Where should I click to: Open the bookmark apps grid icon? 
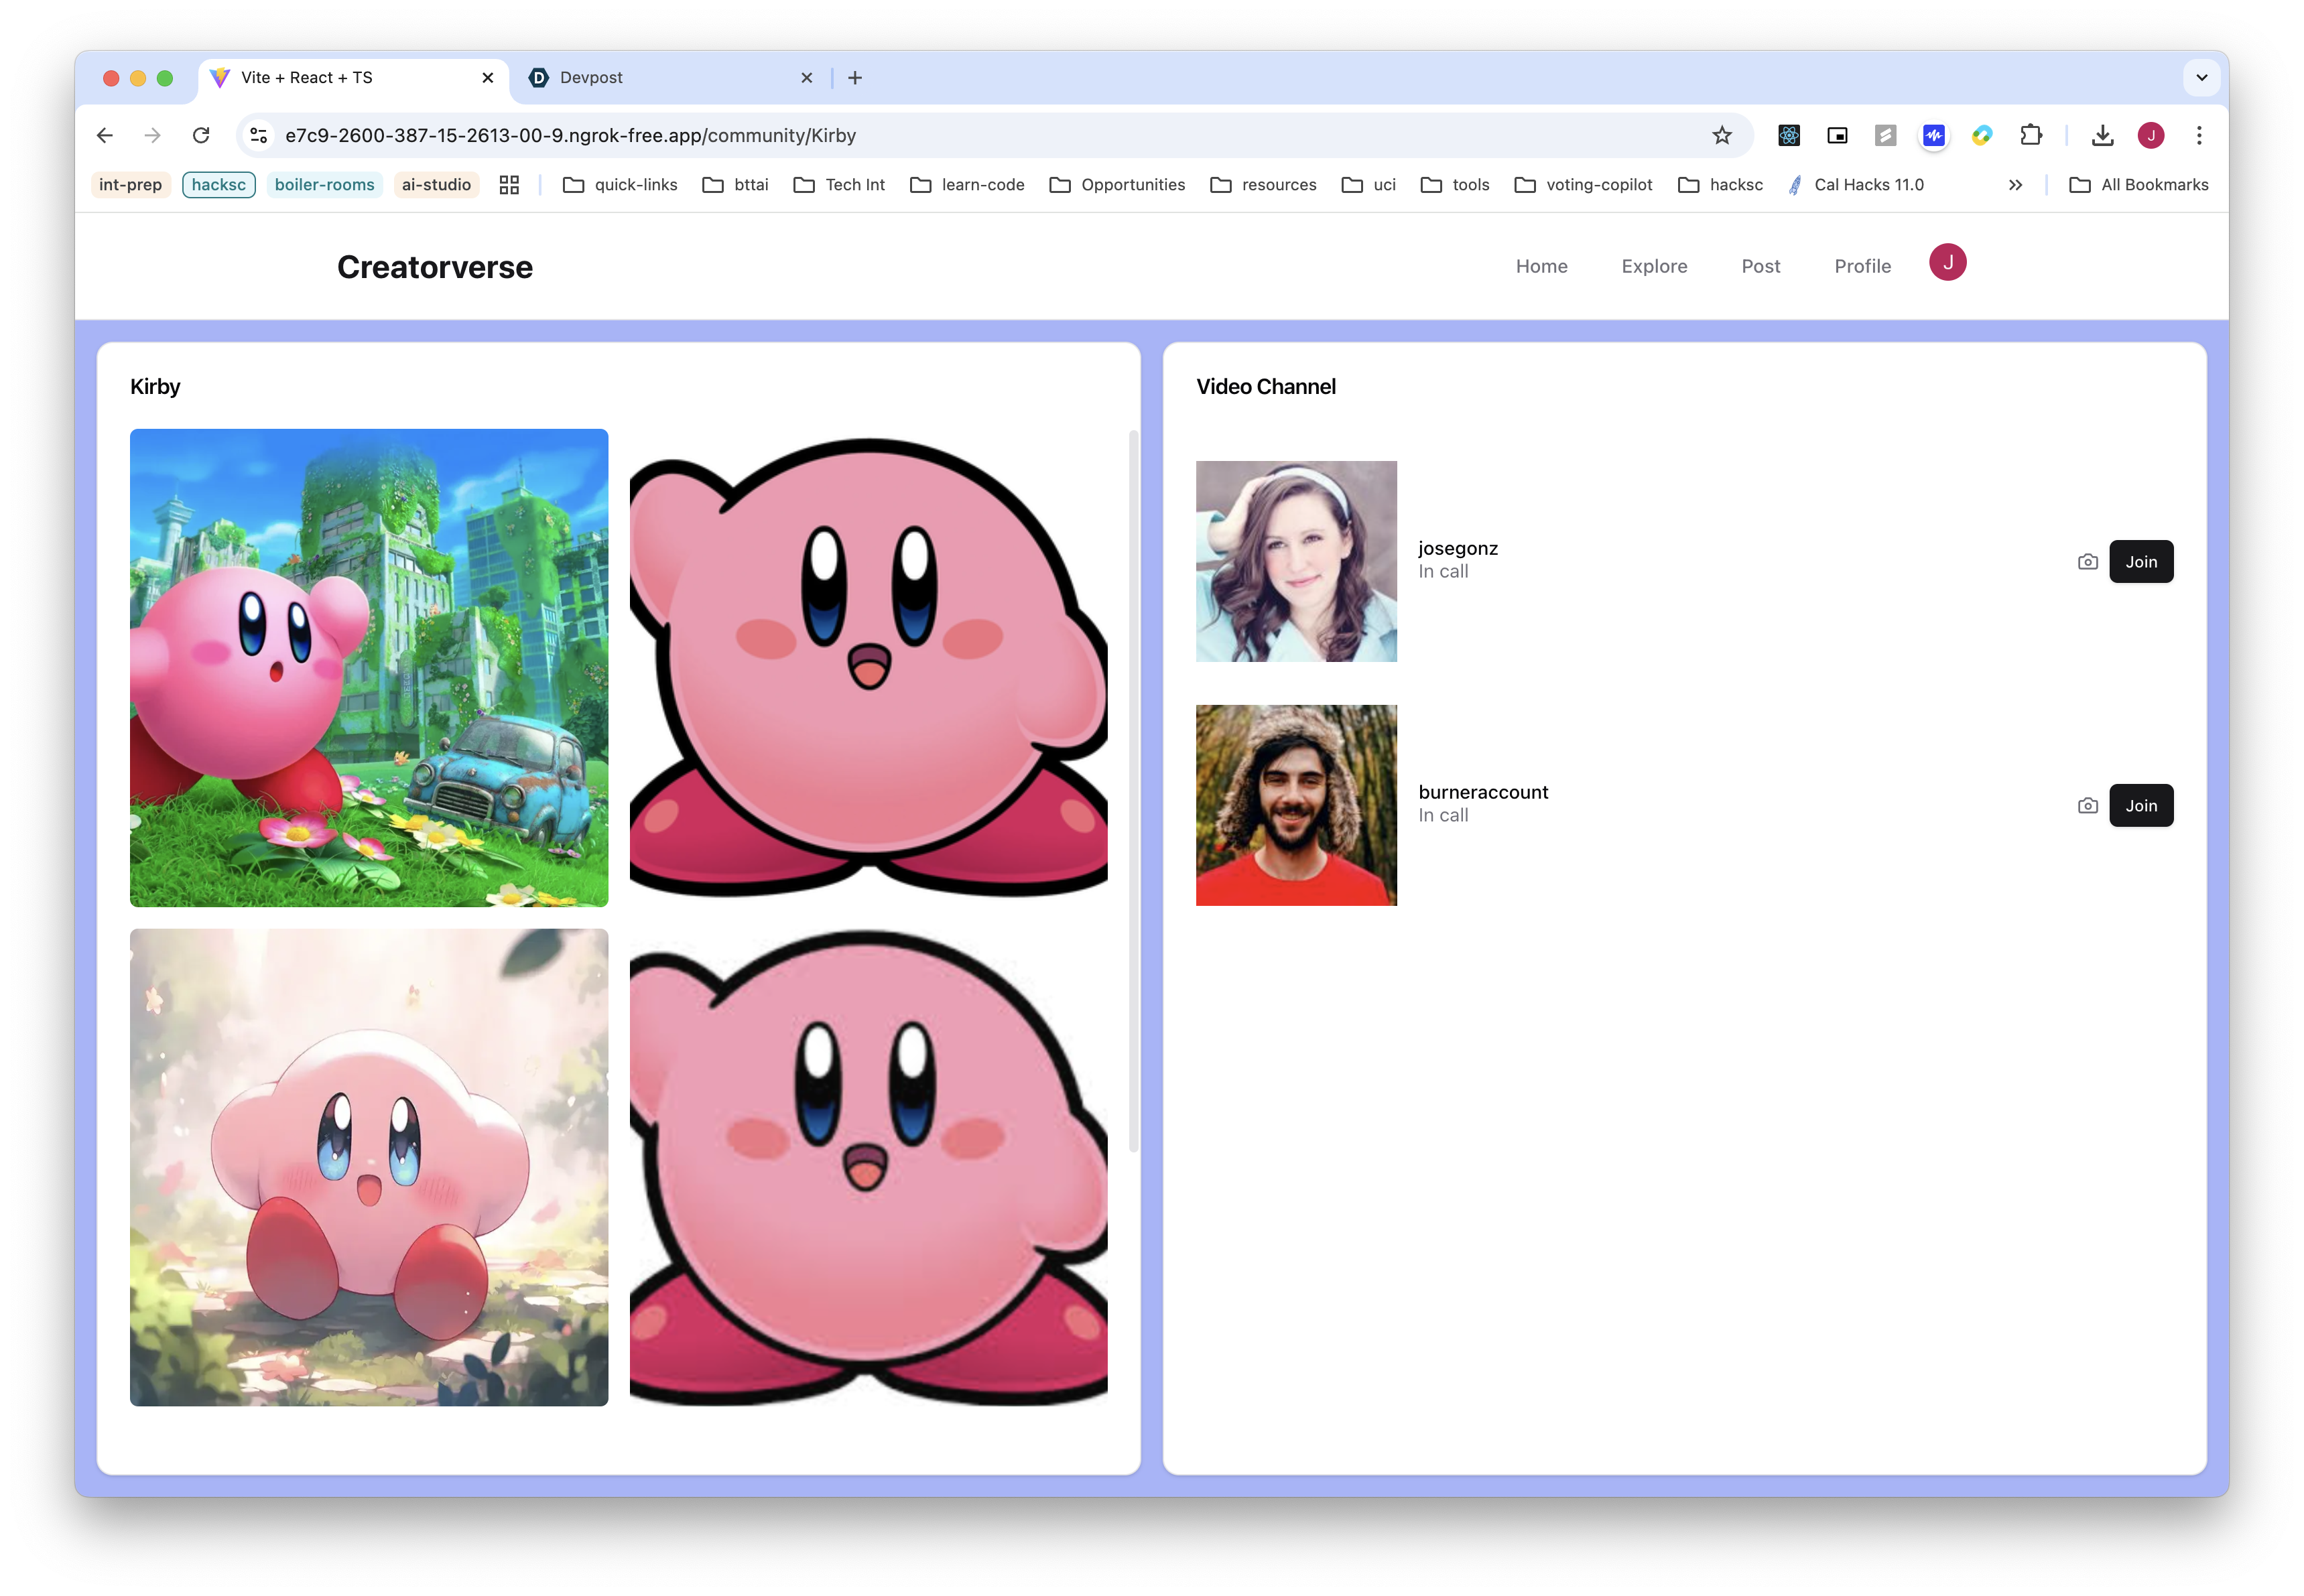tap(509, 185)
